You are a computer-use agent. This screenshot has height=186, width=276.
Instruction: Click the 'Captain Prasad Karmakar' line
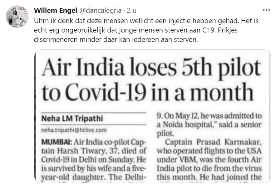pyautogui.click(x=213, y=142)
